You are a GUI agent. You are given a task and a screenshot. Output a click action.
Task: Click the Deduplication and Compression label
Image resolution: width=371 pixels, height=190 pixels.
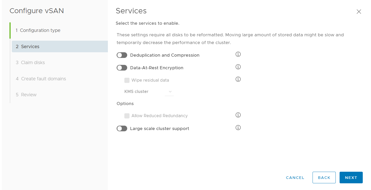(x=165, y=55)
